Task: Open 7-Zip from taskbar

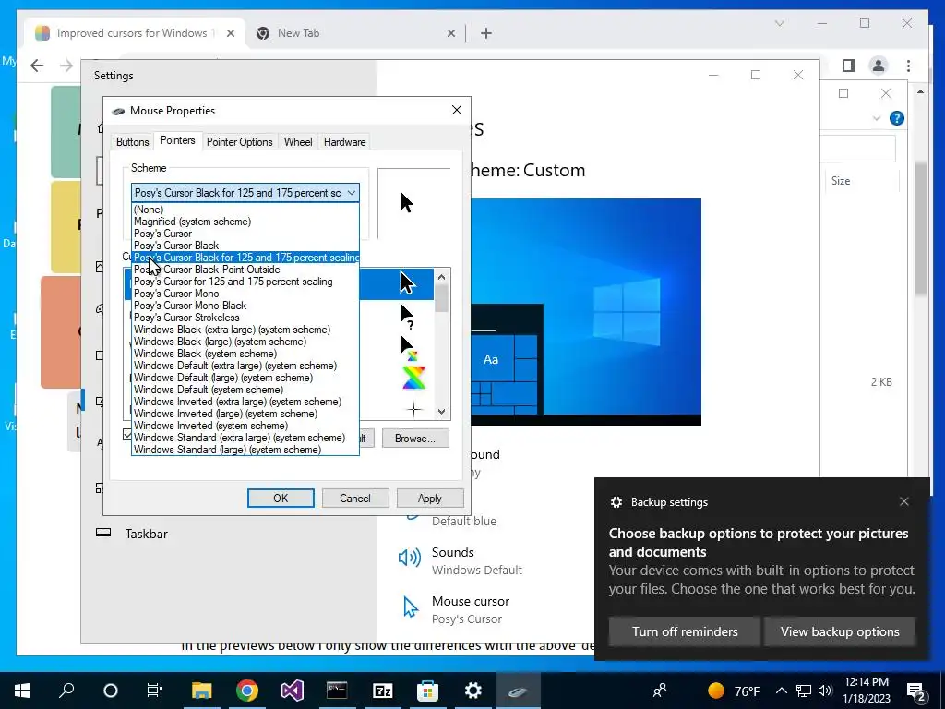Action: coord(383,691)
